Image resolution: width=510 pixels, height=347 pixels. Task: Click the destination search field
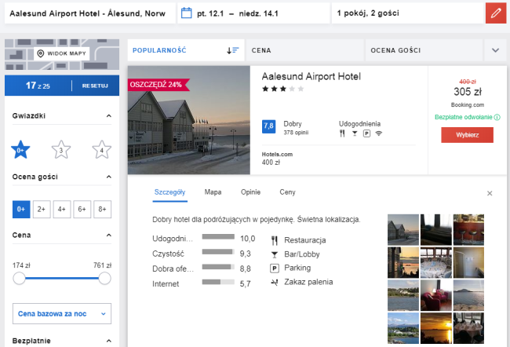89,13
